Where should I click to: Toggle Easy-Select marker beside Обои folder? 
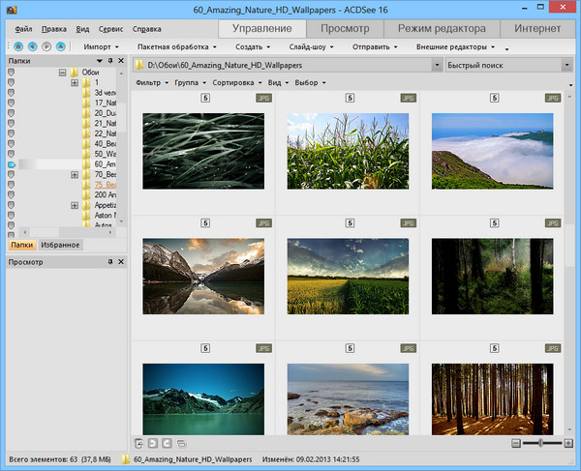12,73
